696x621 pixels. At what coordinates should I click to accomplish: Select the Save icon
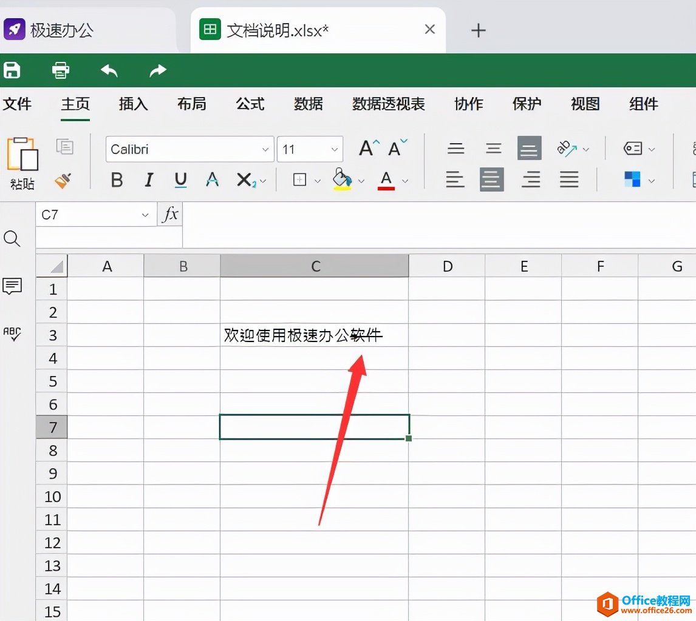click(x=13, y=70)
